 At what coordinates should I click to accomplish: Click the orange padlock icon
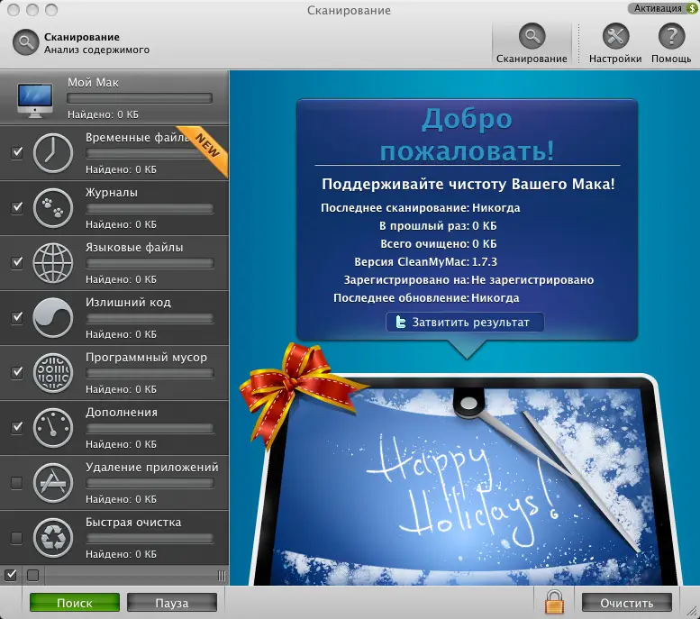point(554,602)
